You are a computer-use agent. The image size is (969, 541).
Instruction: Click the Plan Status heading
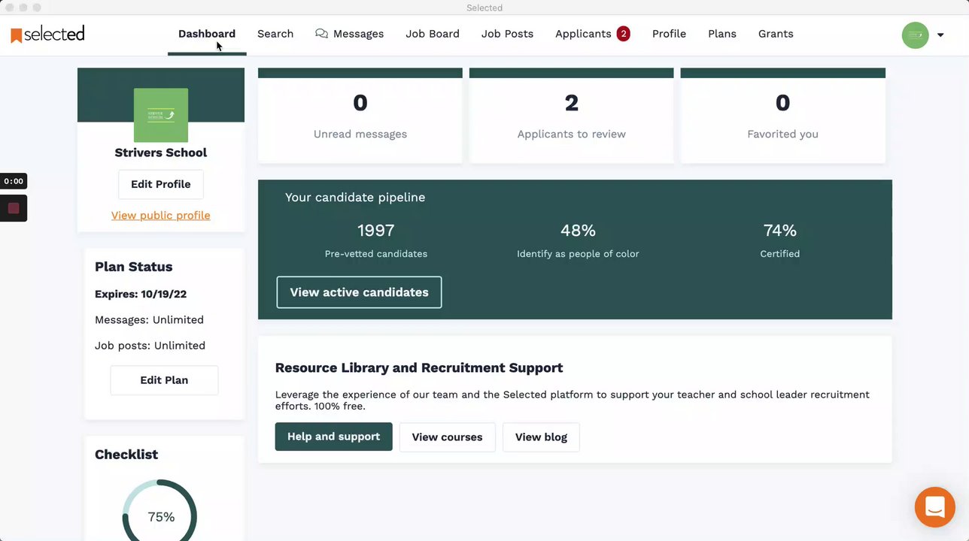134,267
